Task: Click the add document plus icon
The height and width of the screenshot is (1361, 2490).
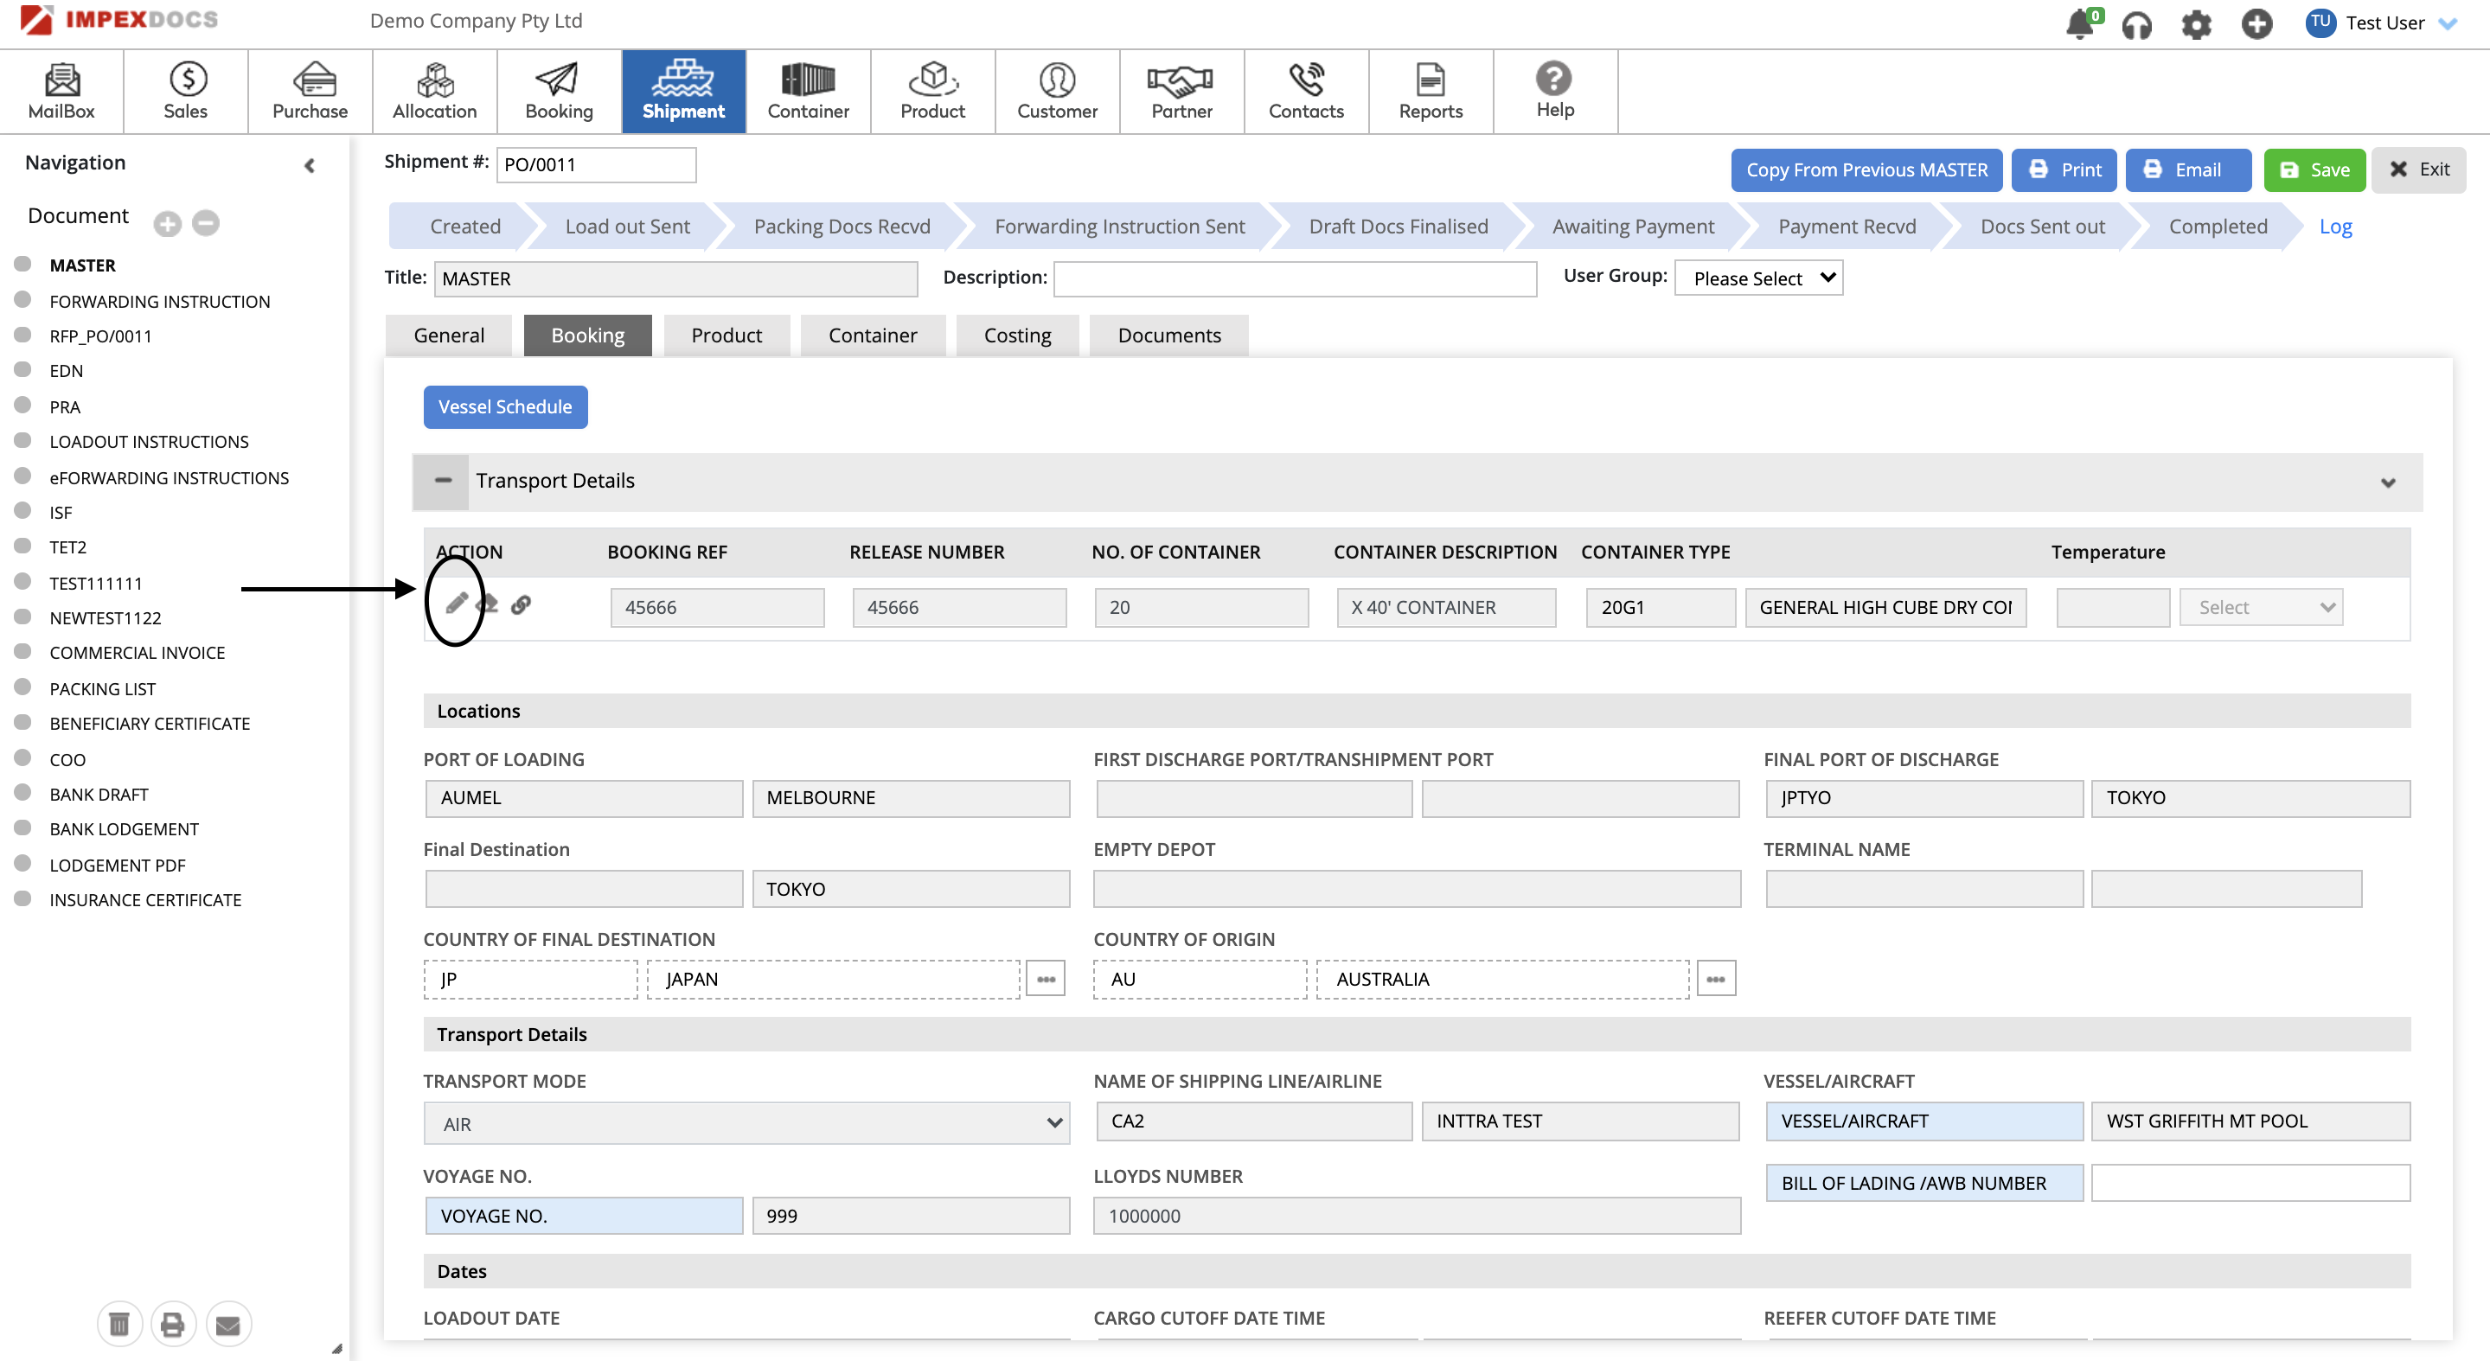Action: coord(167,224)
